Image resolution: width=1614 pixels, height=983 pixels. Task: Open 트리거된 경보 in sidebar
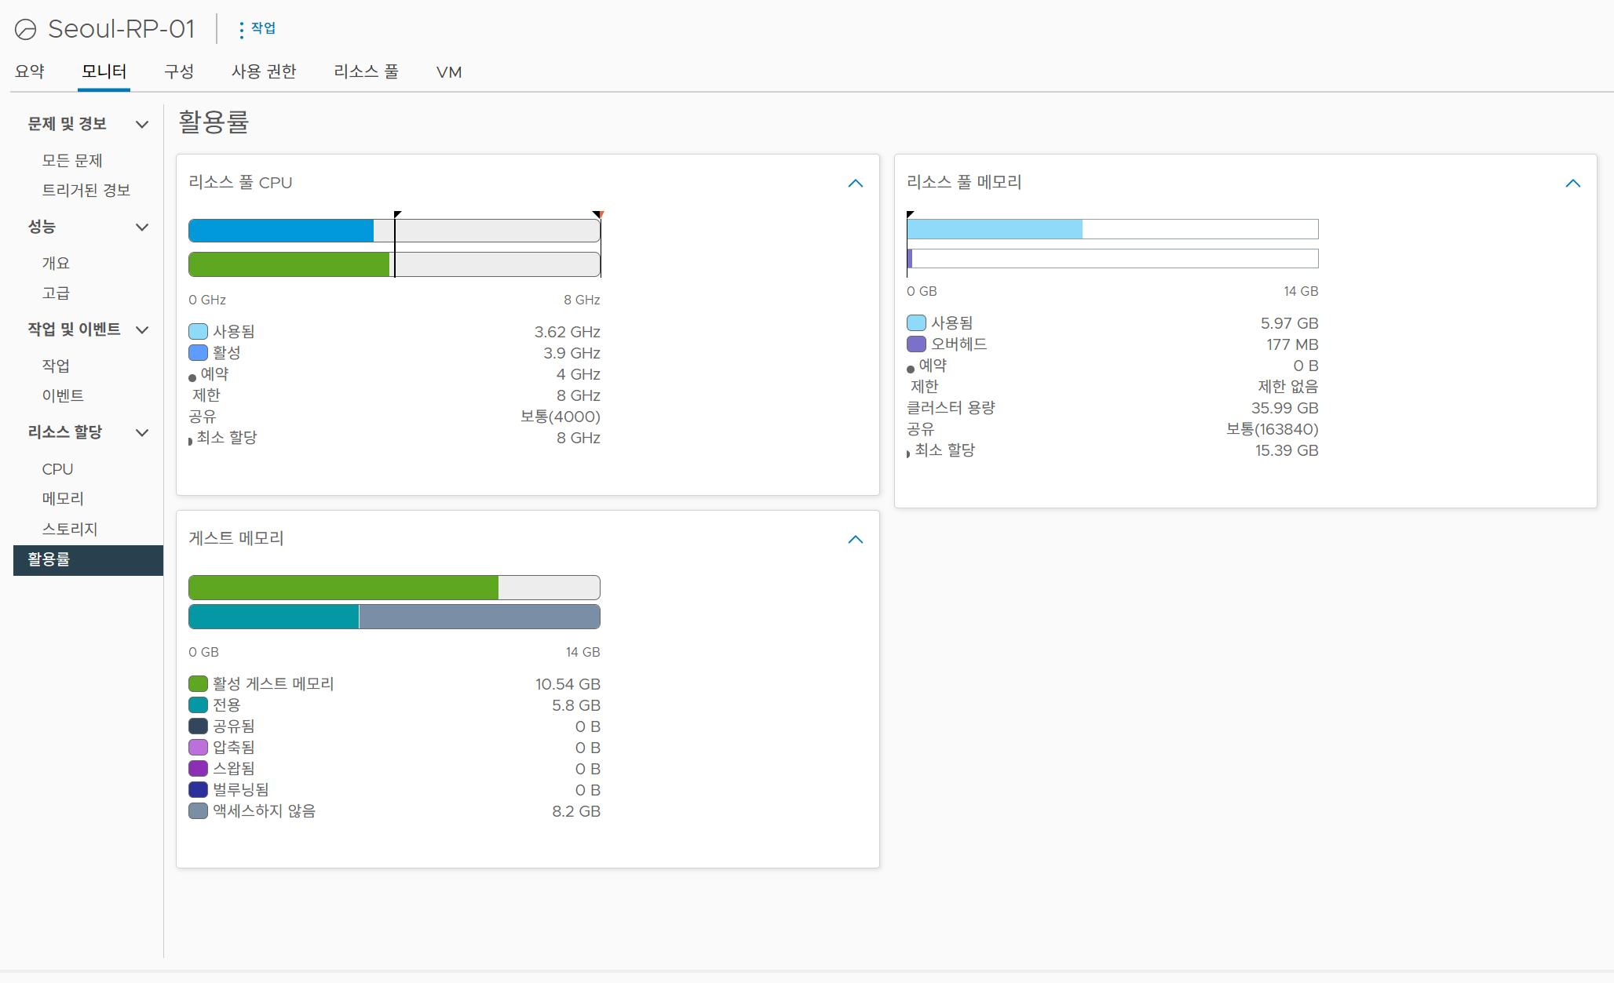pyautogui.click(x=86, y=190)
